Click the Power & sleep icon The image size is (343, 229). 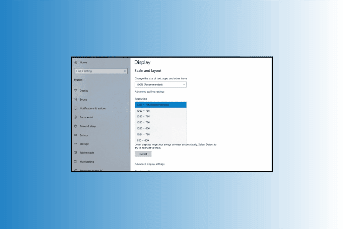click(x=76, y=126)
